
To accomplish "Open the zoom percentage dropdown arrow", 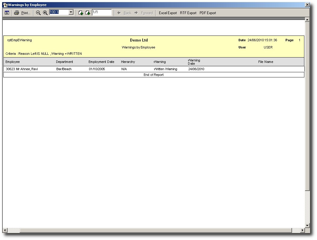I will [x=71, y=12].
